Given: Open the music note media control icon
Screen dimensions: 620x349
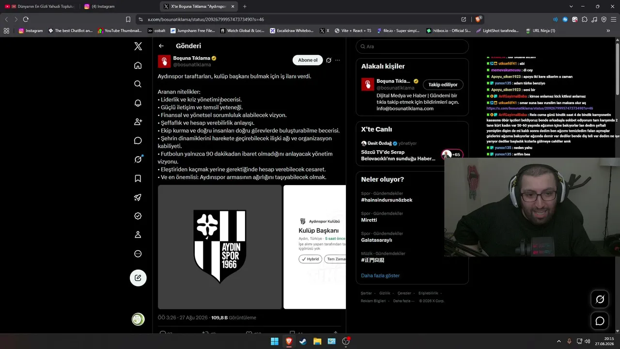Looking at the screenshot, I should click(x=594, y=19).
